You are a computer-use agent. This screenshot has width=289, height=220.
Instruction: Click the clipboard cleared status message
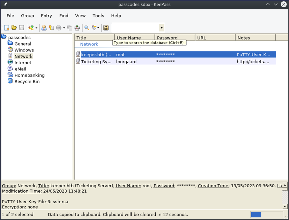point(118,214)
